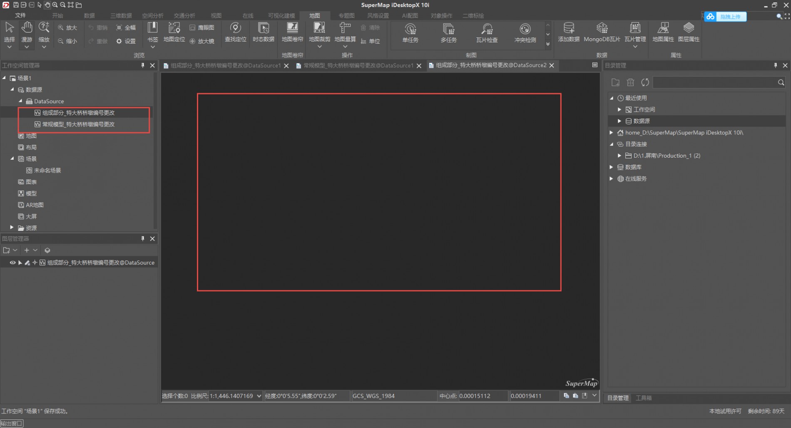
Task: Click the 地图裁剪 map clip icon
Action: tap(319, 28)
